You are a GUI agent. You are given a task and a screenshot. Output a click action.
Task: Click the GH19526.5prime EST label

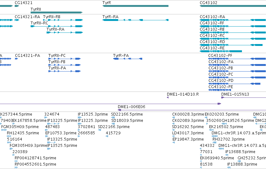[x=238, y=121]
